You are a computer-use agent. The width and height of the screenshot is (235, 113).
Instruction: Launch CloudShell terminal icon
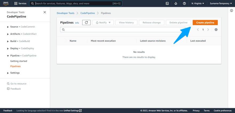tap(167, 3)
